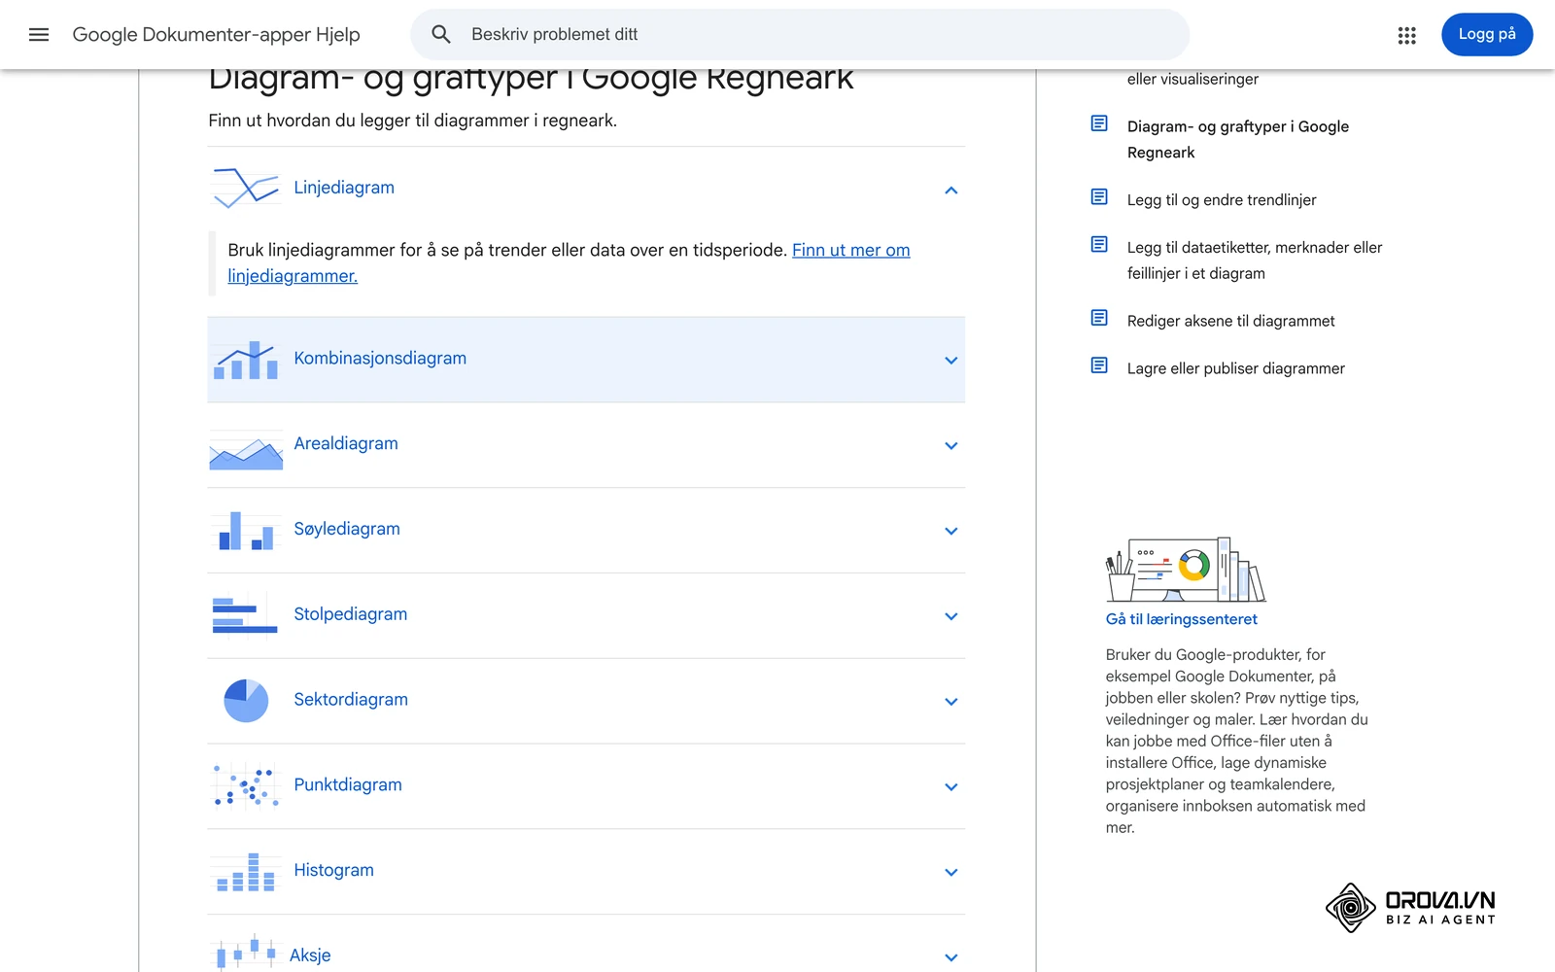Click the learning center illustration
The image size is (1555, 972).
(1186, 570)
